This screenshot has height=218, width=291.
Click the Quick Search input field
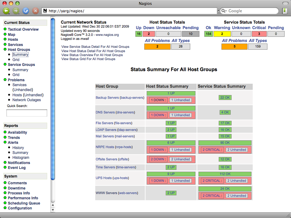click(27, 113)
